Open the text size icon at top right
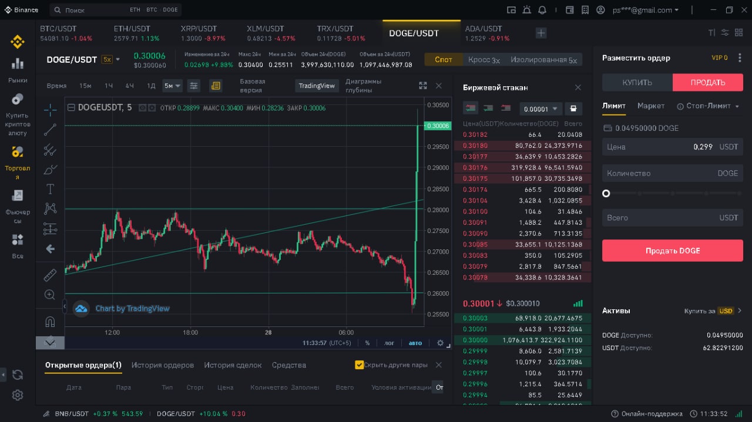 coord(711,33)
